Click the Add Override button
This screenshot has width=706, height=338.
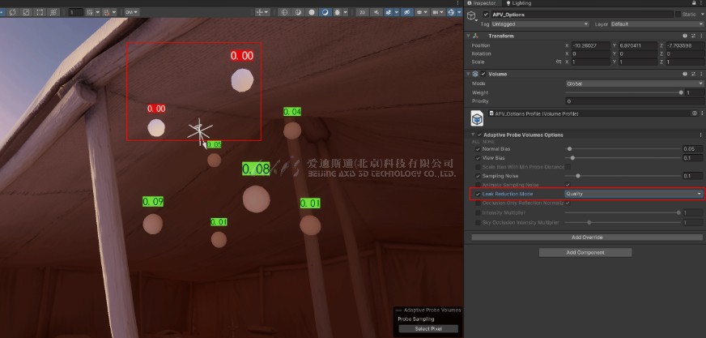tap(585, 237)
